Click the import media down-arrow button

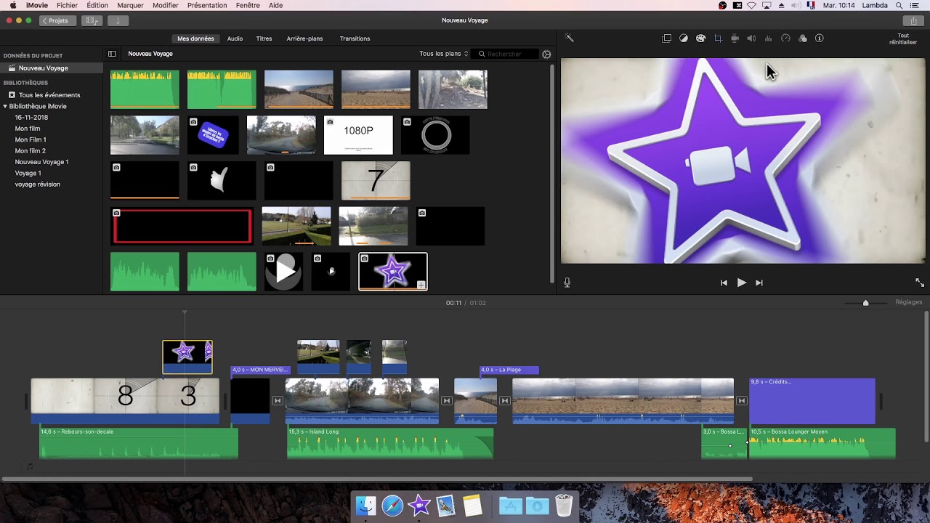tap(118, 21)
